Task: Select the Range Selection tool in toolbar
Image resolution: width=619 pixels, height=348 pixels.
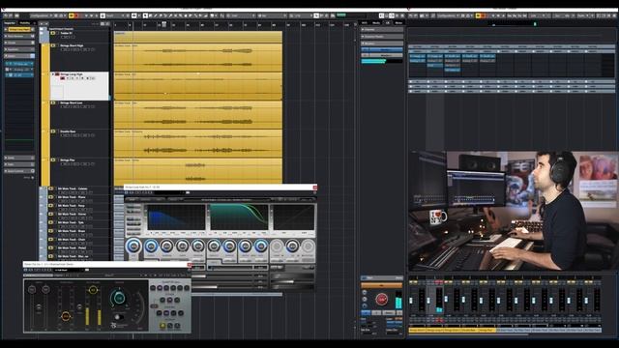Action: pos(151,15)
